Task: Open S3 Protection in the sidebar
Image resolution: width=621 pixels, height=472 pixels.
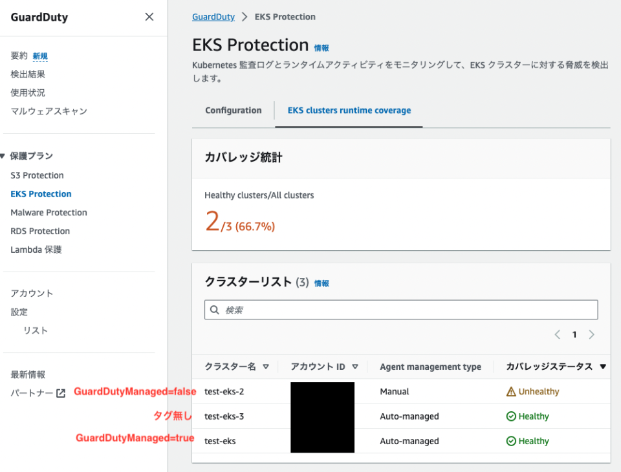Action: coord(37,175)
